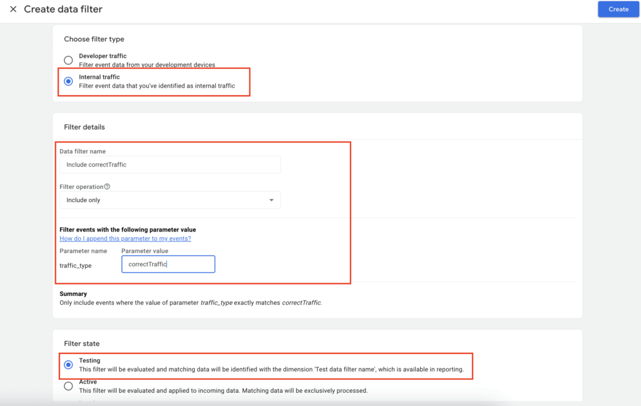Switch to the Active filter state
641x406 pixels.
(x=68, y=386)
